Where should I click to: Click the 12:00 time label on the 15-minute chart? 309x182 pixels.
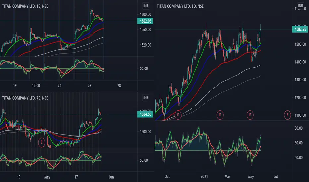[36, 86]
